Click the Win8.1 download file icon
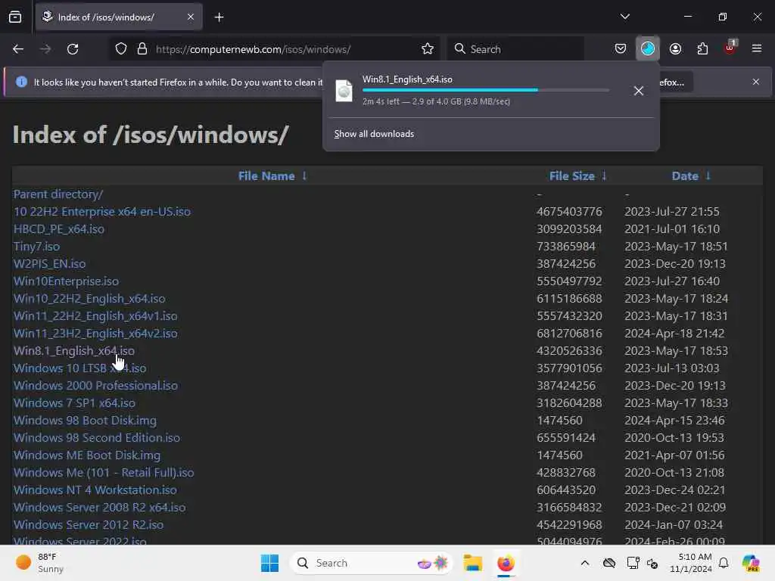The height and width of the screenshot is (581, 775). click(344, 91)
